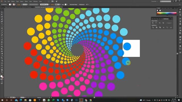Click the white swatch in Color panel
This screenshot has width=182, height=102.
[x=160, y=10]
